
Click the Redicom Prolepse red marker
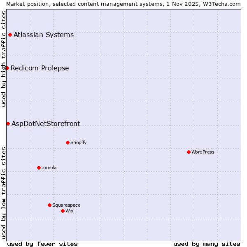(x=7, y=68)
